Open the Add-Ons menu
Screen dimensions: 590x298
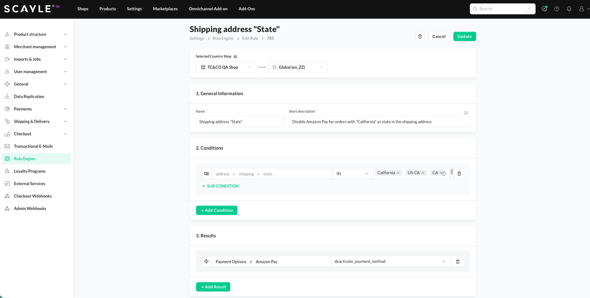pyautogui.click(x=247, y=9)
